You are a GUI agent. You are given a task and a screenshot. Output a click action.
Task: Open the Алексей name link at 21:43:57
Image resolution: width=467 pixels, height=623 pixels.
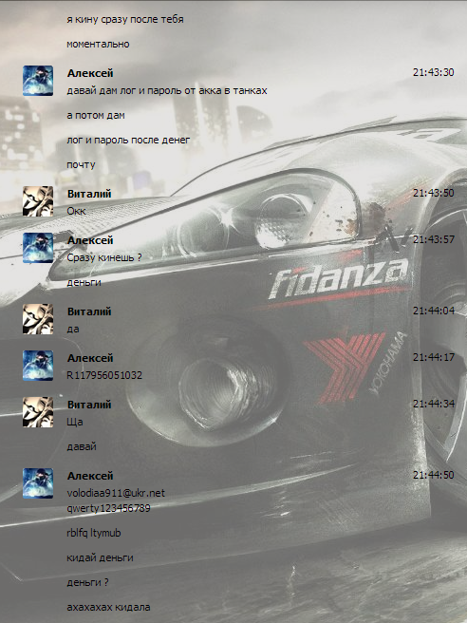click(90, 240)
